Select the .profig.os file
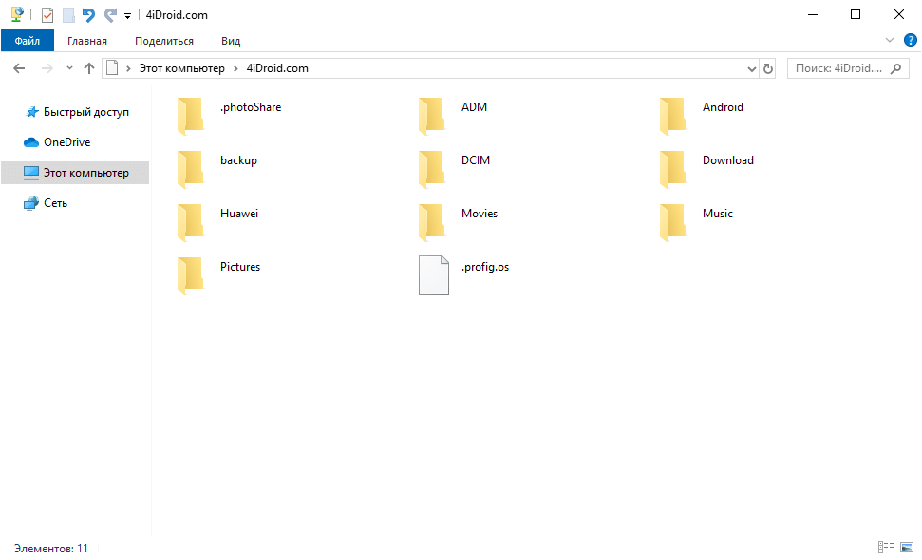922x560 pixels. click(x=433, y=274)
